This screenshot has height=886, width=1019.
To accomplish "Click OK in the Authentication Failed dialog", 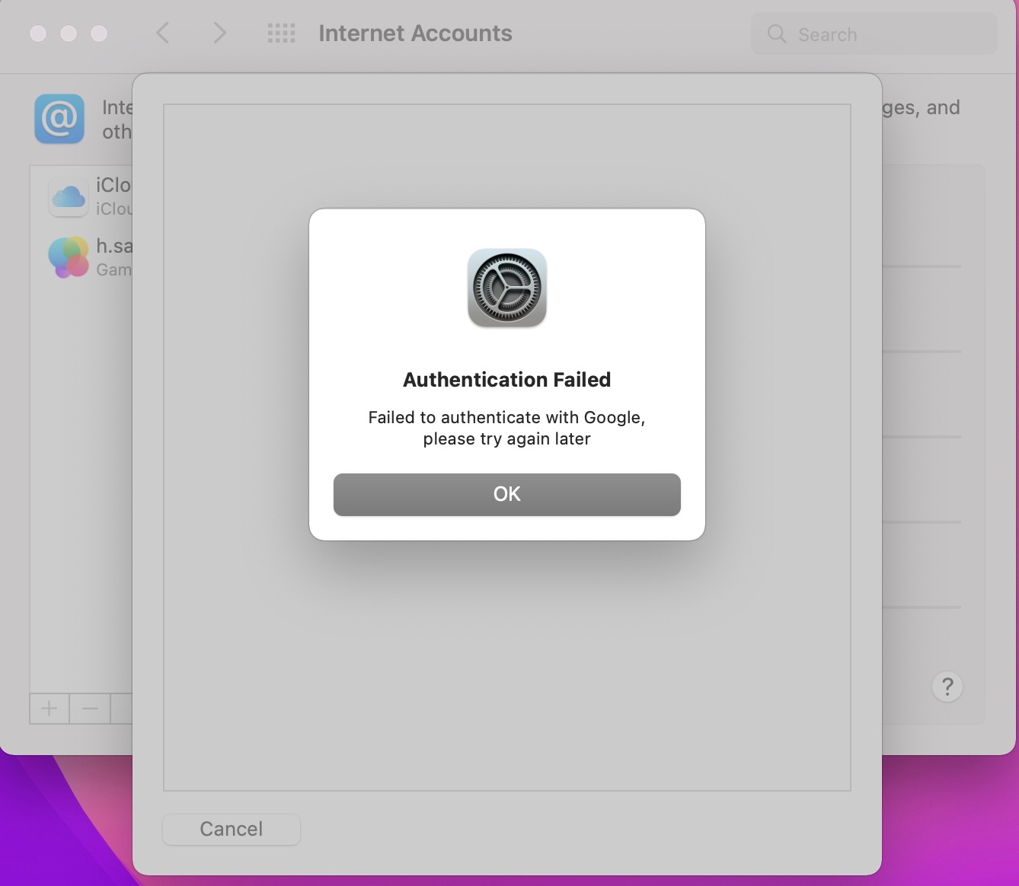I will pos(506,495).
